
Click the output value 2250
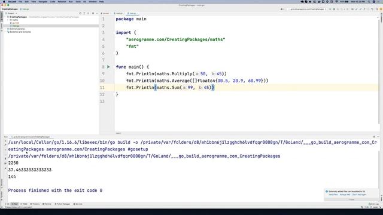[x=13, y=163]
